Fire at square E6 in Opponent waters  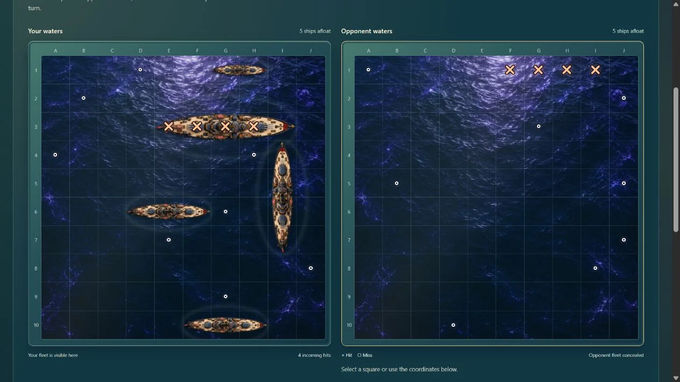[x=482, y=211]
